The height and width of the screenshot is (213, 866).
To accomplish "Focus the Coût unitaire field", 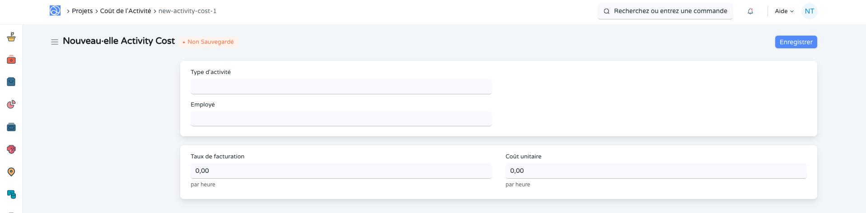I will coord(655,171).
